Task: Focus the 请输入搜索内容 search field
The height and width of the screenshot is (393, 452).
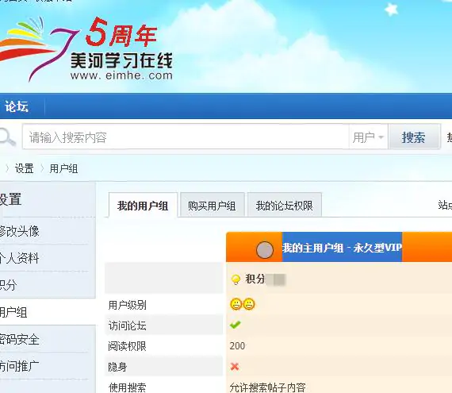Action: tap(186, 137)
